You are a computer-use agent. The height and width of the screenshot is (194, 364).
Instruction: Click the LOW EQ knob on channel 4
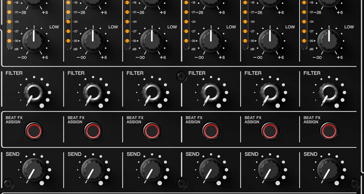211,40
